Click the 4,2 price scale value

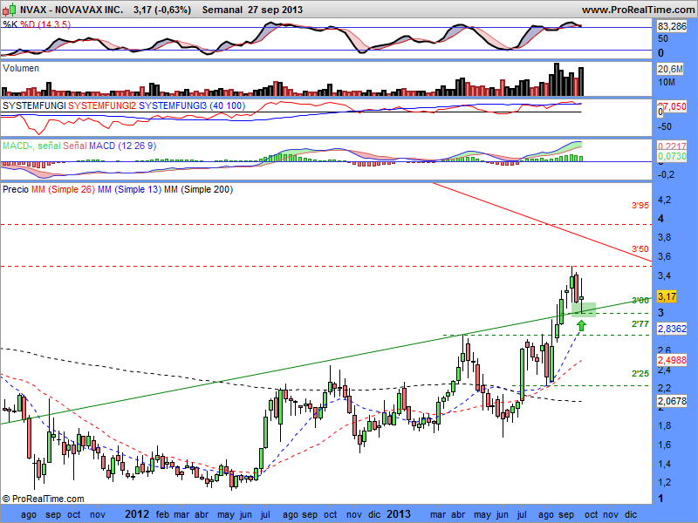[664, 200]
